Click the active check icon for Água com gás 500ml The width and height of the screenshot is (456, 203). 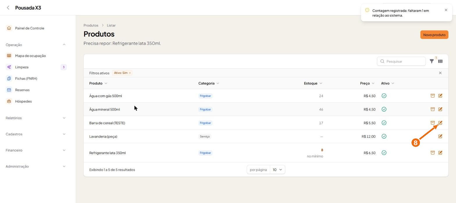(384, 96)
